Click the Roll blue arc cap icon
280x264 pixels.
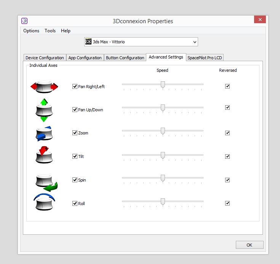(x=44, y=202)
